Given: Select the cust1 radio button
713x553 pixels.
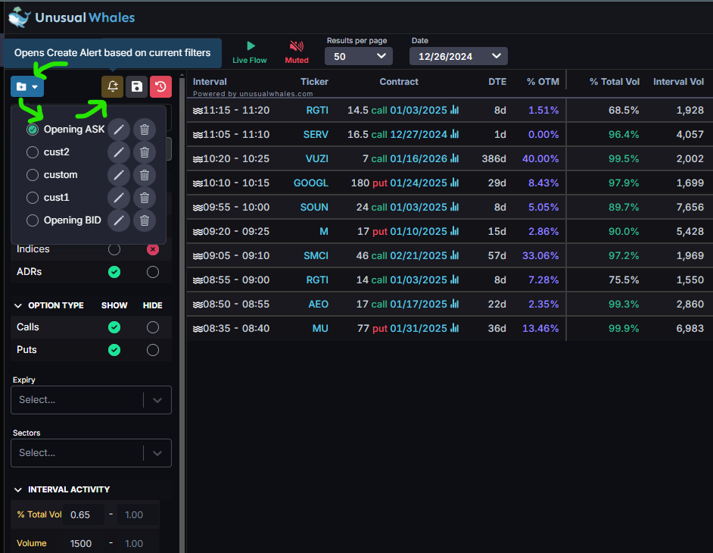Looking at the screenshot, I should pyautogui.click(x=33, y=198).
